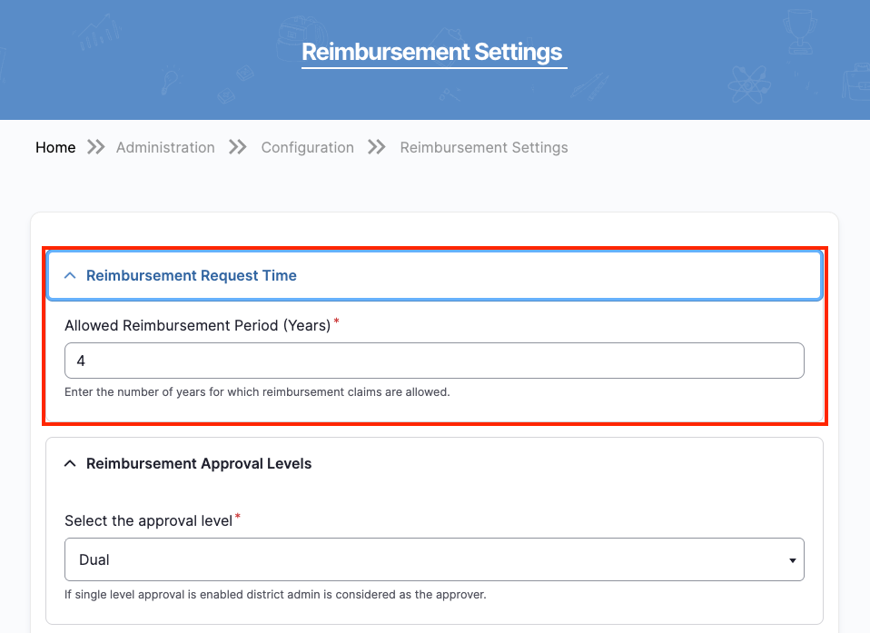Click the approval level dropdown arrow
870x633 pixels.
point(794,560)
